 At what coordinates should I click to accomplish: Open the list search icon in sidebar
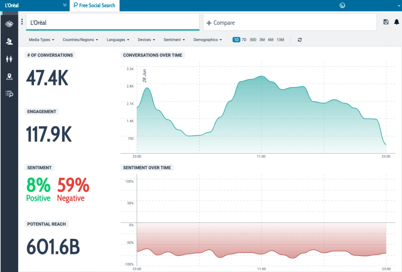tap(9, 94)
